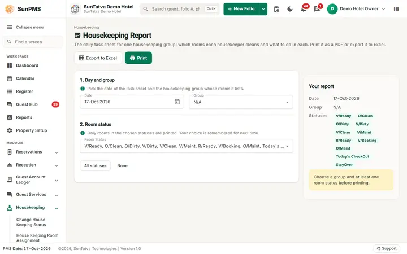Screen dimensions: 407x254
Task: Click the Property Setup gear icon
Action: (x=10, y=130)
